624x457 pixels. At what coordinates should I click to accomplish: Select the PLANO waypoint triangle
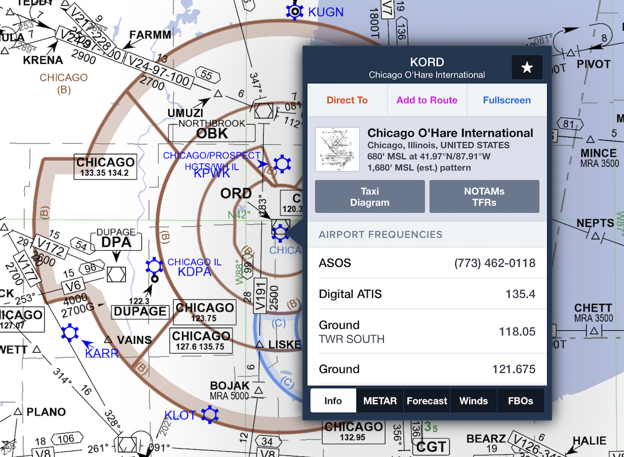click(18, 412)
